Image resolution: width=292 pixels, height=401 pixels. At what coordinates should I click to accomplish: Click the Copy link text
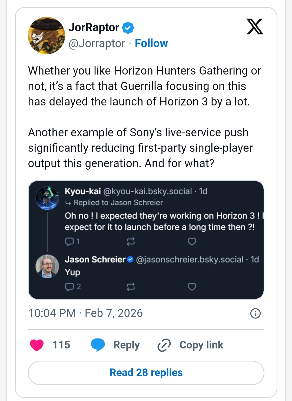(x=201, y=345)
